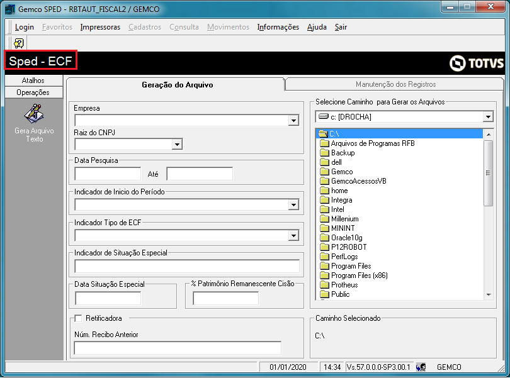Toggle the Retificadora checkbox

(x=78, y=318)
